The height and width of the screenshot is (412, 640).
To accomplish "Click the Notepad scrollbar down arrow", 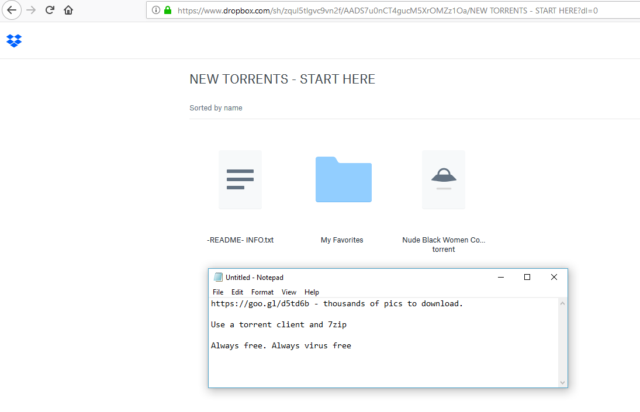I will pyautogui.click(x=563, y=382).
